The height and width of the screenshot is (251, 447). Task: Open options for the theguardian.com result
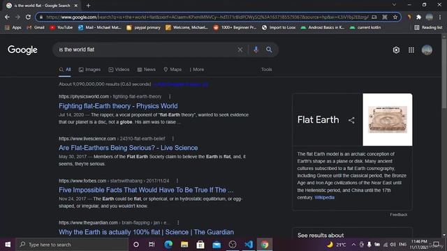click(178, 222)
